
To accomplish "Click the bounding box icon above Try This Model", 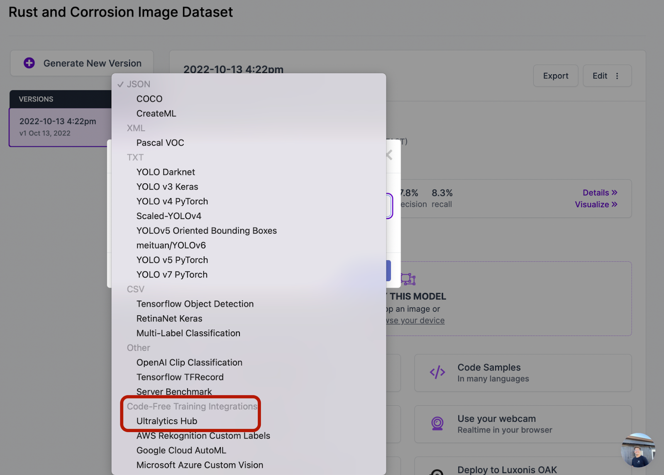I will [x=408, y=279].
